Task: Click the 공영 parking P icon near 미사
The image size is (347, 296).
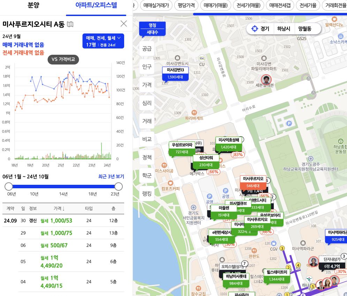Action: pos(225,191)
